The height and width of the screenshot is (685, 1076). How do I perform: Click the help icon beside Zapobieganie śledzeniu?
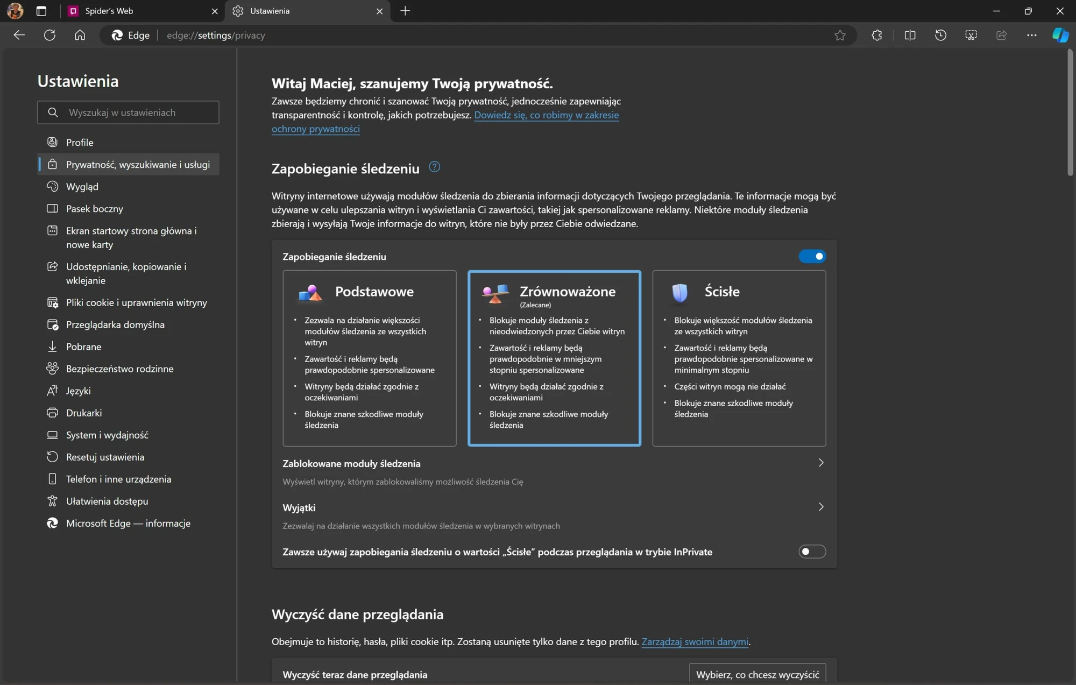pyautogui.click(x=434, y=167)
